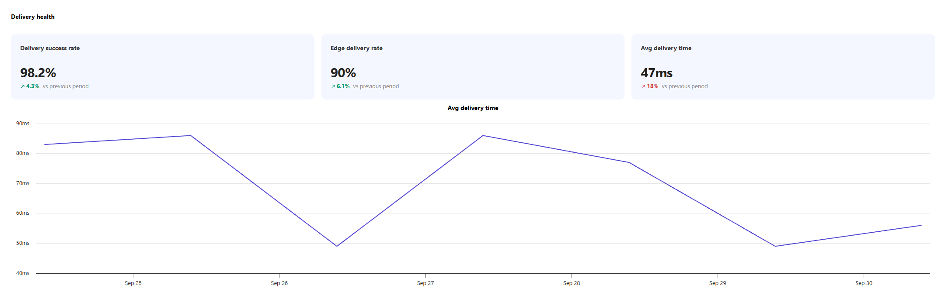Click the 40ms y-axis label
The width and height of the screenshot is (945, 306).
(23, 273)
